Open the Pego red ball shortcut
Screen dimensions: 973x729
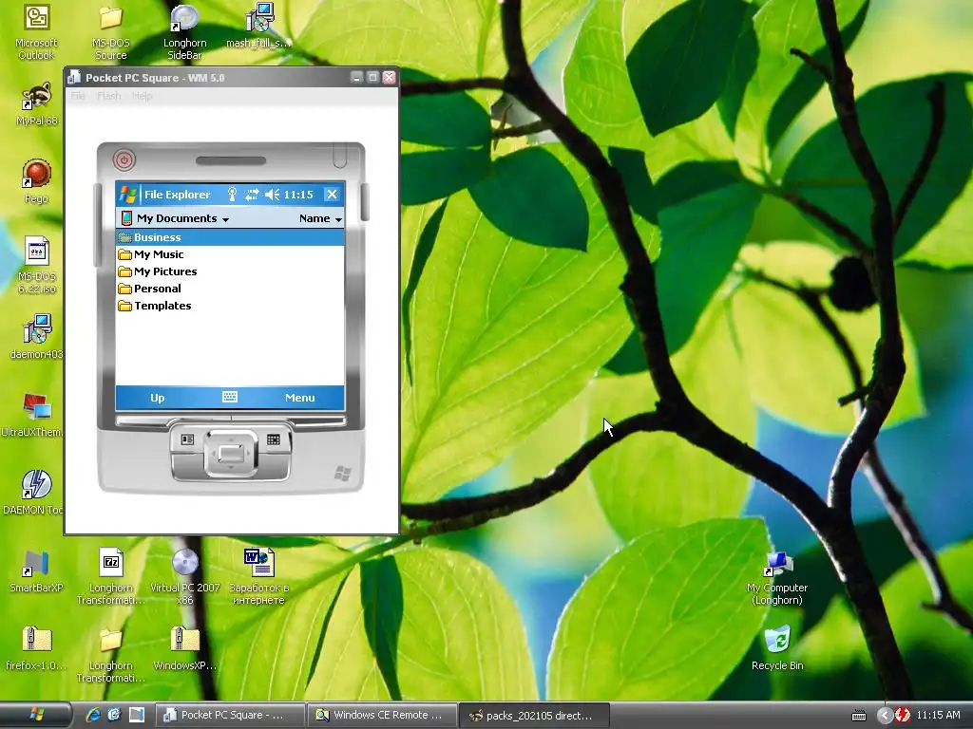pyautogui.click(x=36, y=181)
